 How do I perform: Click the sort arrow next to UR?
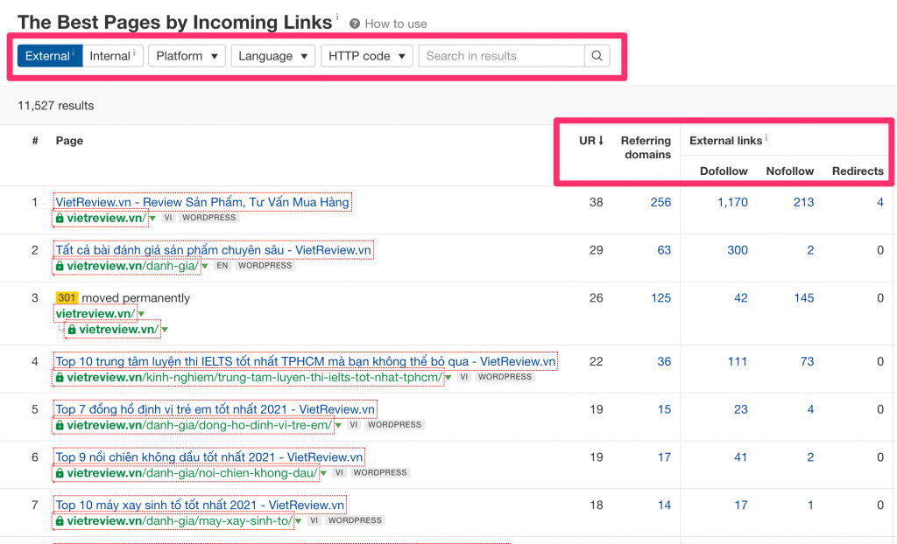click(x=601, y=141)
